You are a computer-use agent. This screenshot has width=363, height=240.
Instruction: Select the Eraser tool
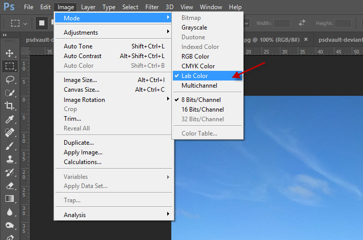(x=9, y=185)
